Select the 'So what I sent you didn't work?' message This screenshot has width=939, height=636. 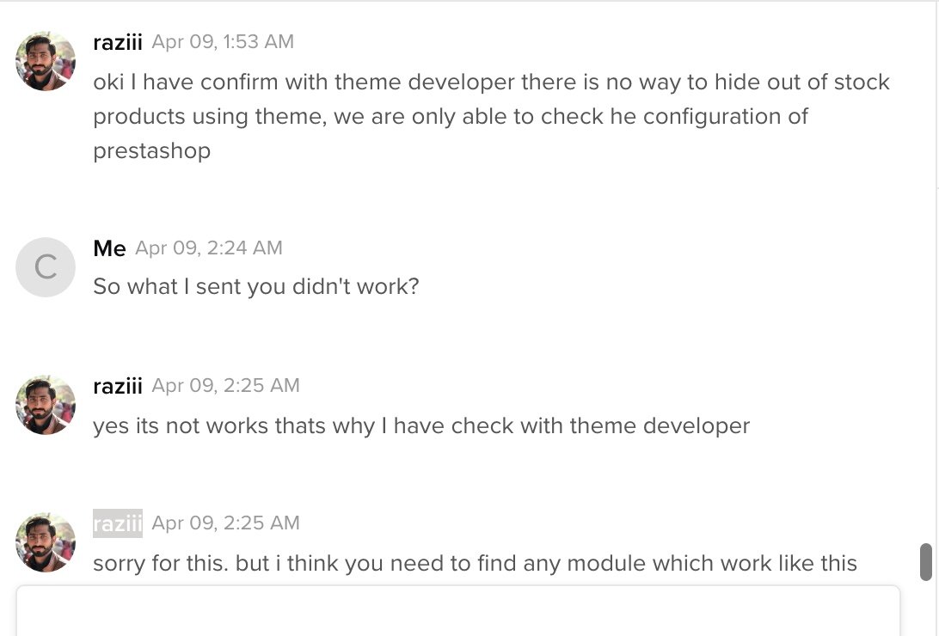pos(255,286)
